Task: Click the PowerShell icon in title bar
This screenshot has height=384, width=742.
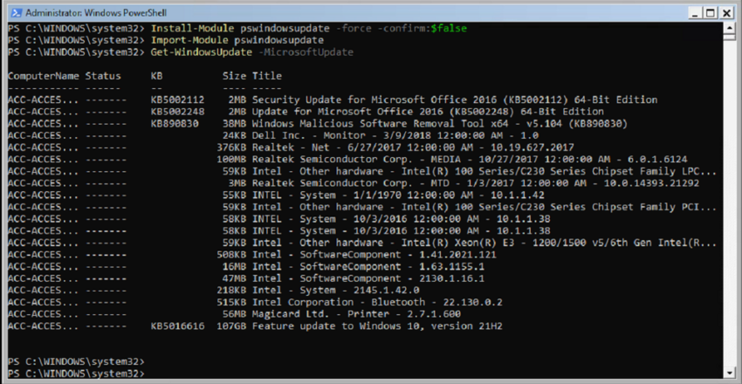Action: coord(16,13)
